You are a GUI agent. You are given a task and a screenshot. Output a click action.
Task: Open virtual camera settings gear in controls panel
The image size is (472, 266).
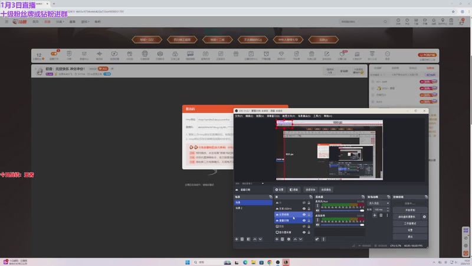tap(424, 217)
